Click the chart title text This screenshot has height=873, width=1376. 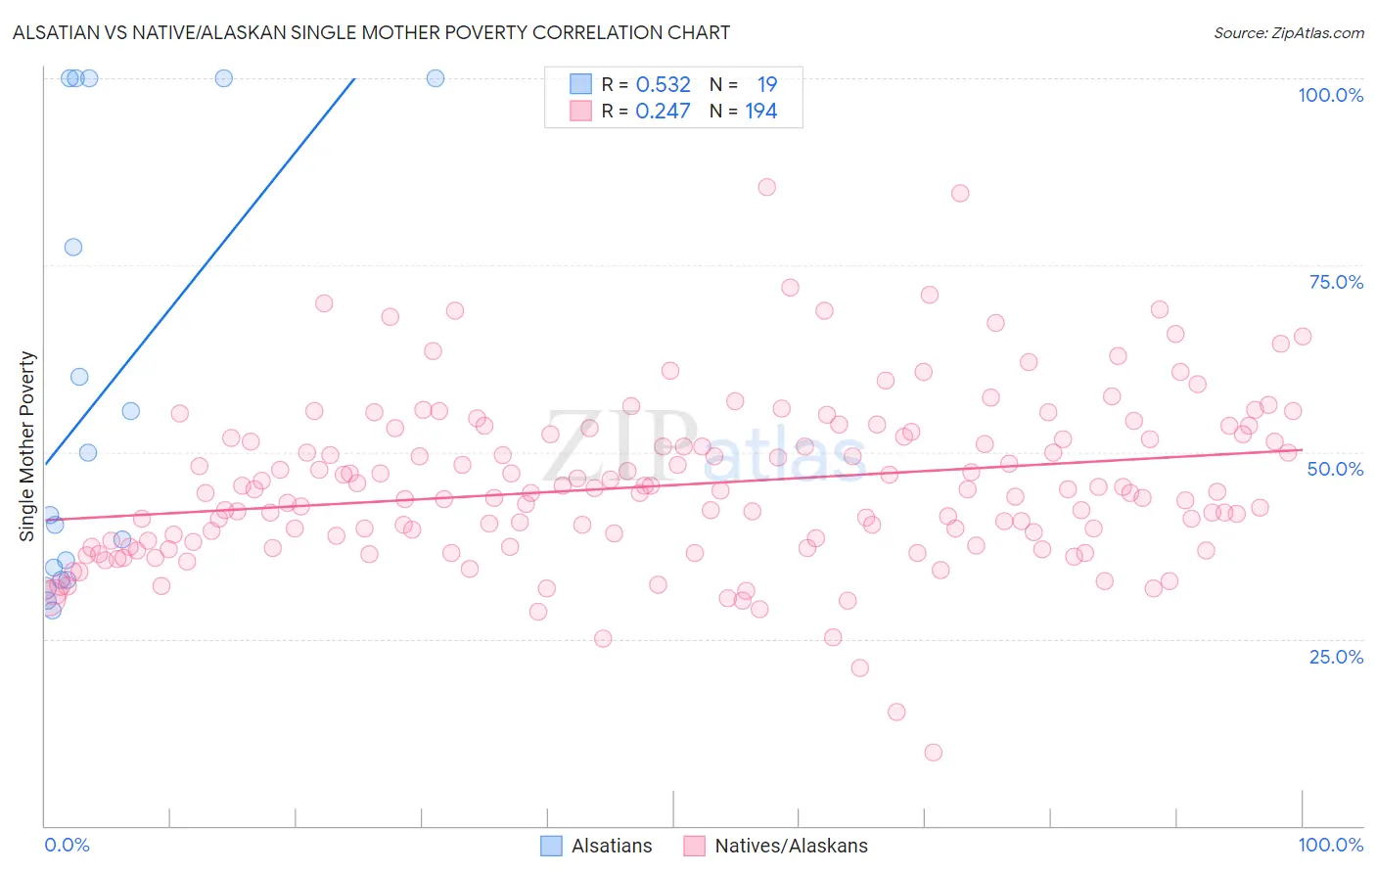pos(371,32)
